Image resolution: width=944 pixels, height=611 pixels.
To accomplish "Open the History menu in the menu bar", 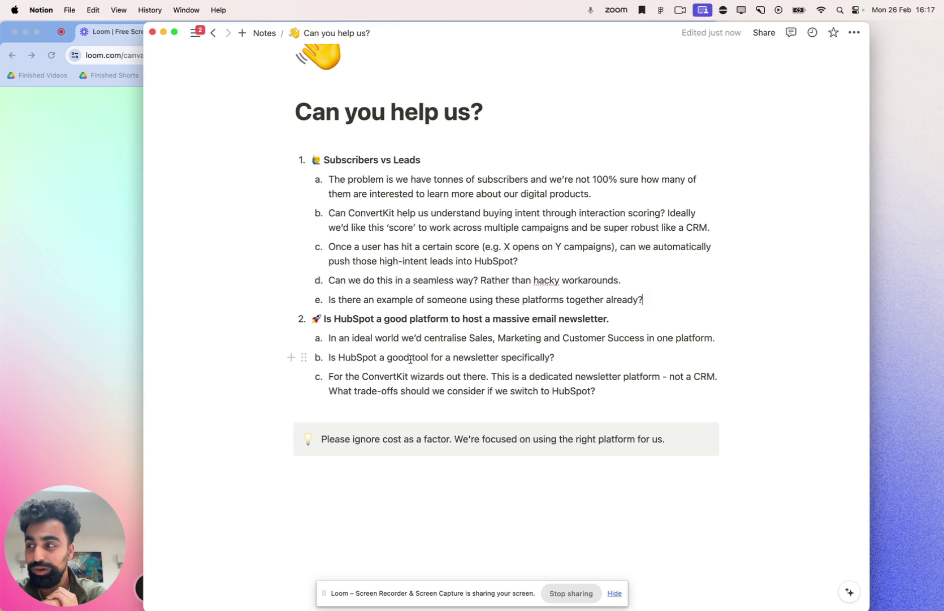I will click(150, 10).
